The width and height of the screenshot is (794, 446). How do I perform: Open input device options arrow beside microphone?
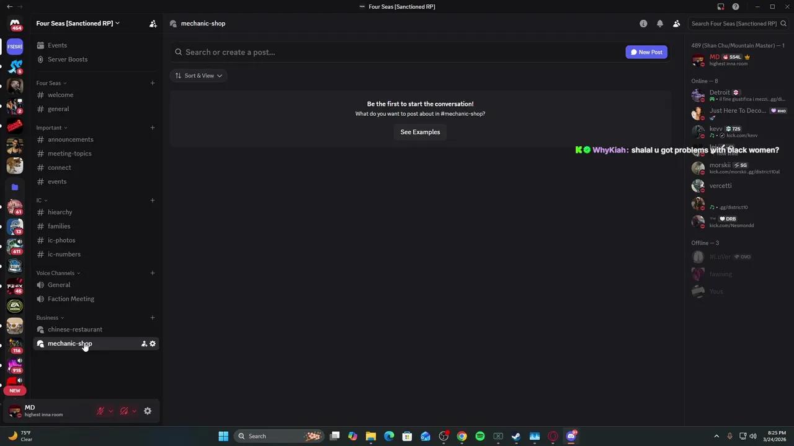coord(110,411)
